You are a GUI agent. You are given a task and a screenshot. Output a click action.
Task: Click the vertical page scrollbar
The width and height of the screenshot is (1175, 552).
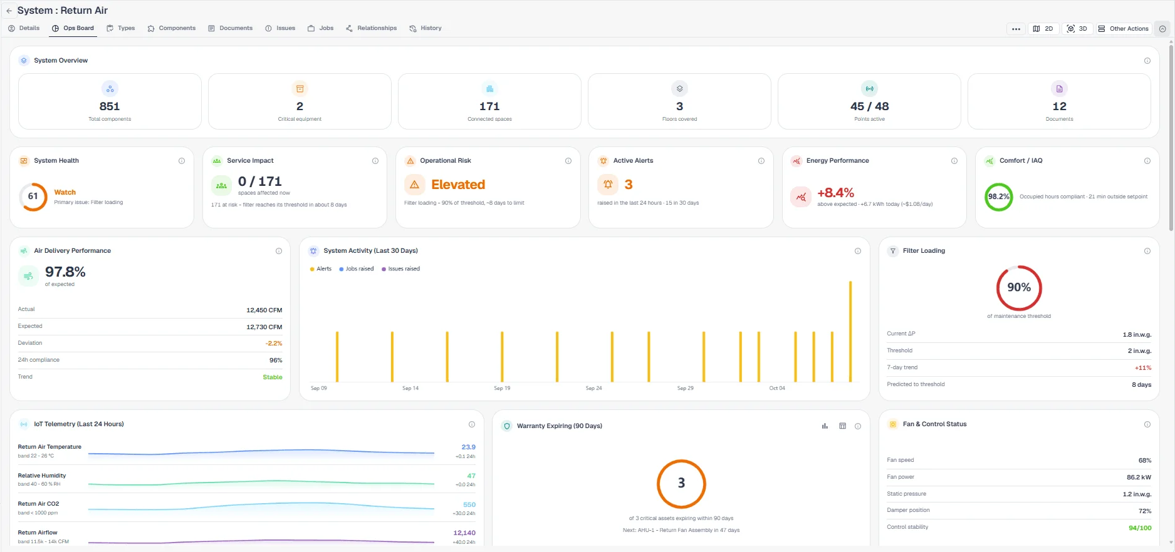[1171, 137]
